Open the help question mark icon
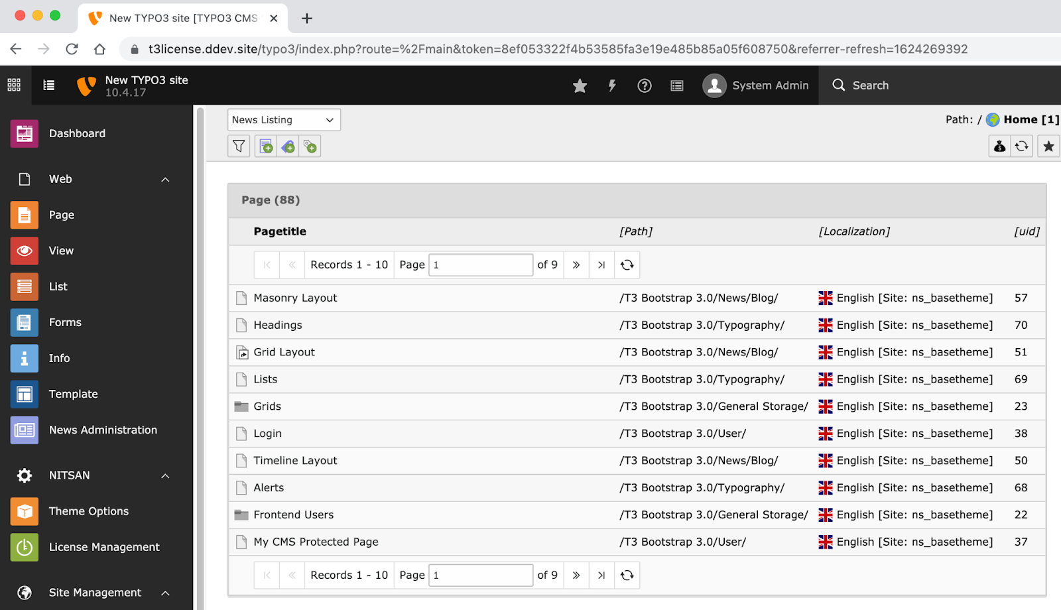The height and width of the screenshot is (610, 1061). click(644, 85)
